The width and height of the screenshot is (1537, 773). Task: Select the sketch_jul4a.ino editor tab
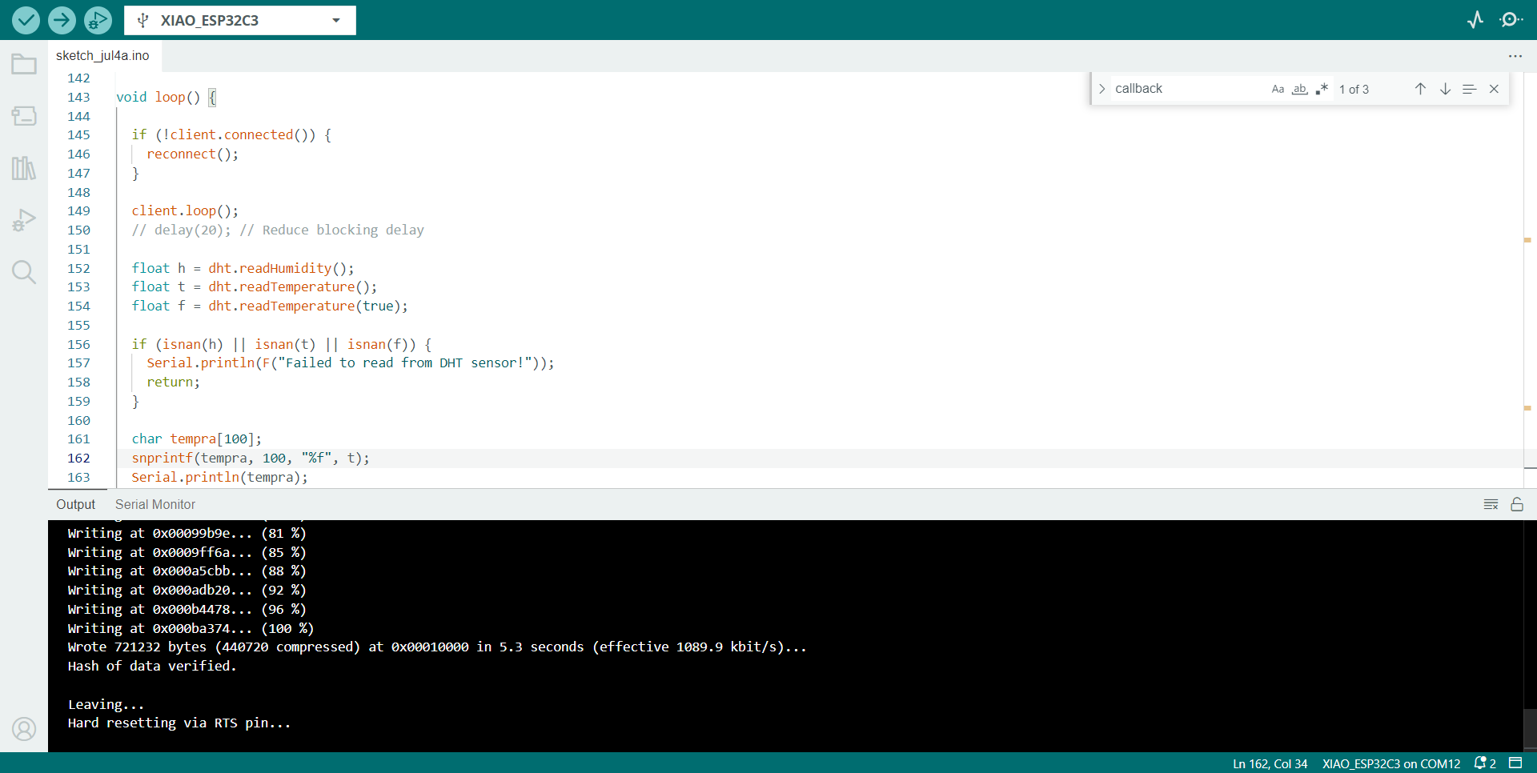[102, 55]
